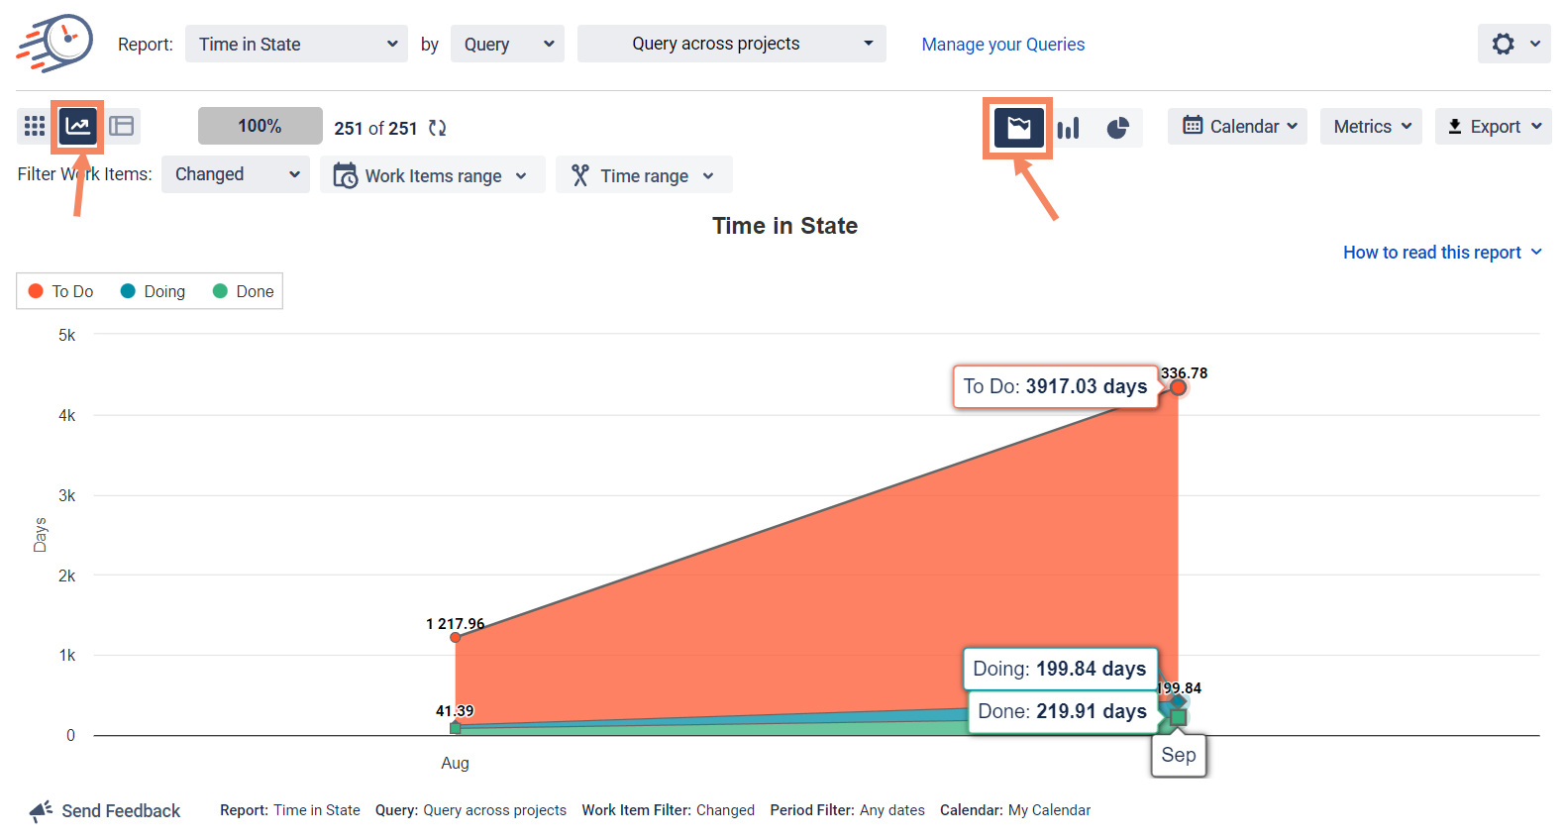Open the Filter Work Items Changed dropdown
The image size is (1564, 838).
pyautogui.click(x=236, y=174)
